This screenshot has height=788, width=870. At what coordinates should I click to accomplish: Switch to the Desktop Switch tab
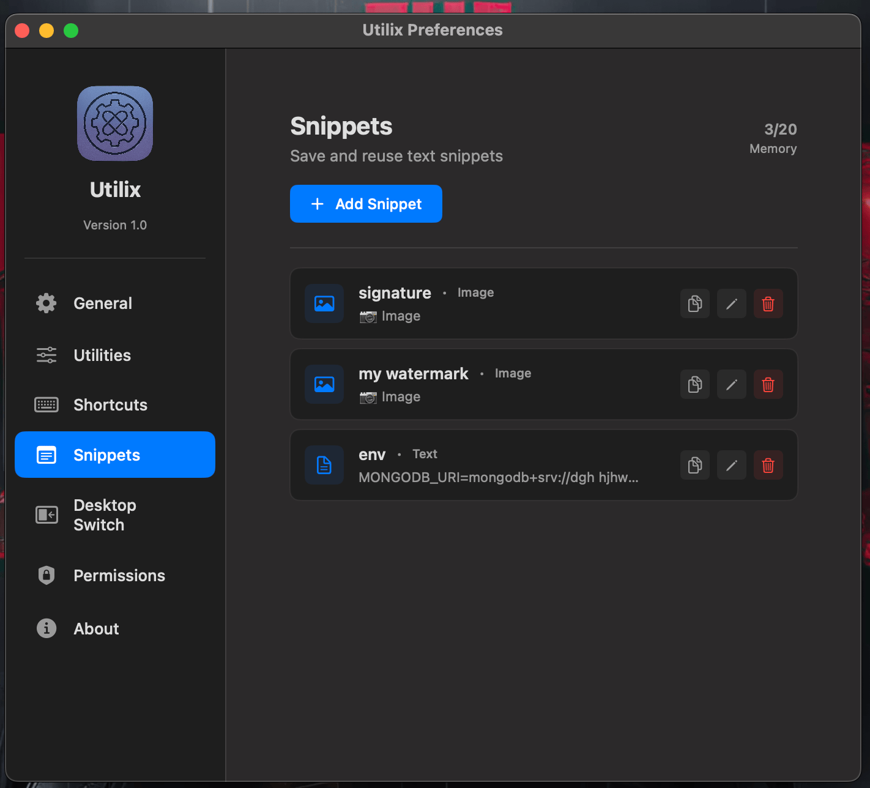coord(115,515)
